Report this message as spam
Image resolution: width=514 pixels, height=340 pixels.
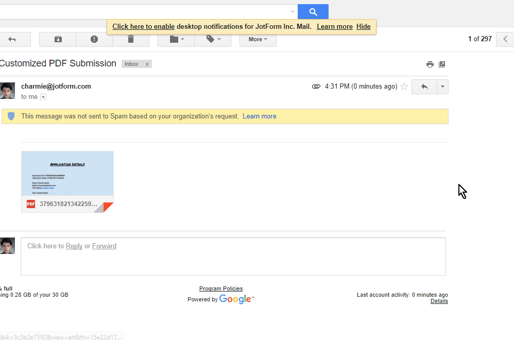coord(94,39)
